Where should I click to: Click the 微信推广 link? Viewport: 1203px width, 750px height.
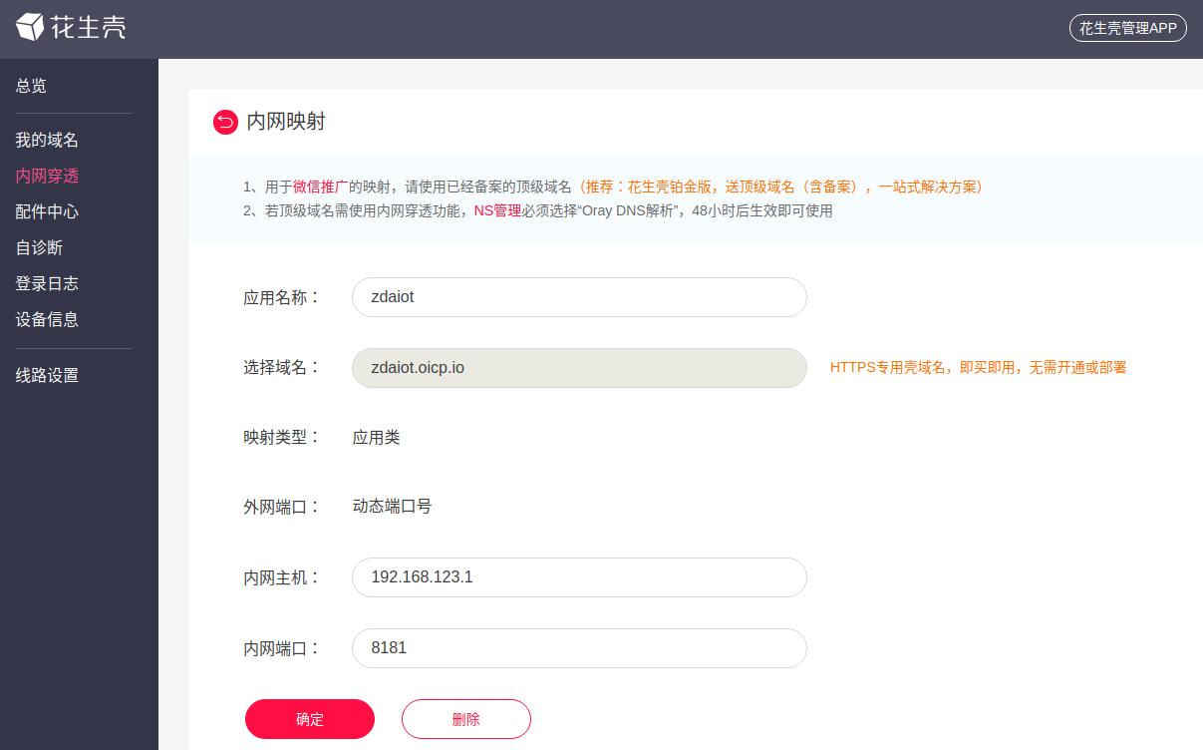pos(320,187)
